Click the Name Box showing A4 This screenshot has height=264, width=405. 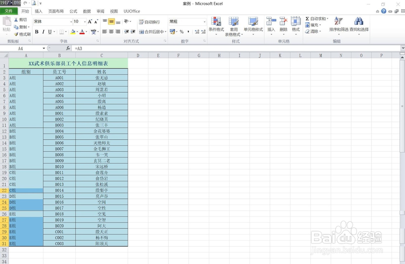(x=21, y=48)
